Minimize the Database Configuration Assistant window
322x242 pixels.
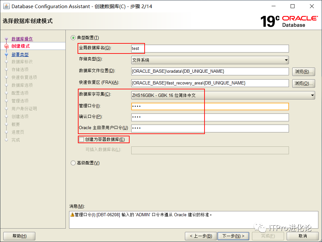click(x=274, y=6)
